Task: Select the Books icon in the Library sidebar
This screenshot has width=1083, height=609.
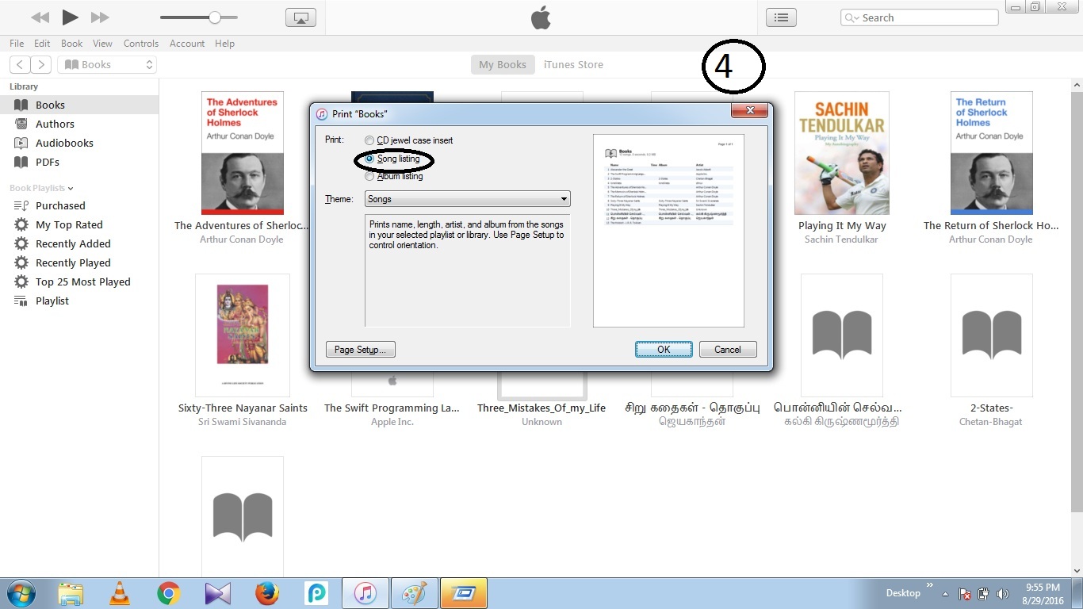Action: (21, 105)
